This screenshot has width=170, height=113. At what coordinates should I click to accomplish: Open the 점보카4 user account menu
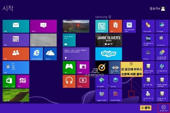point(157,9)
